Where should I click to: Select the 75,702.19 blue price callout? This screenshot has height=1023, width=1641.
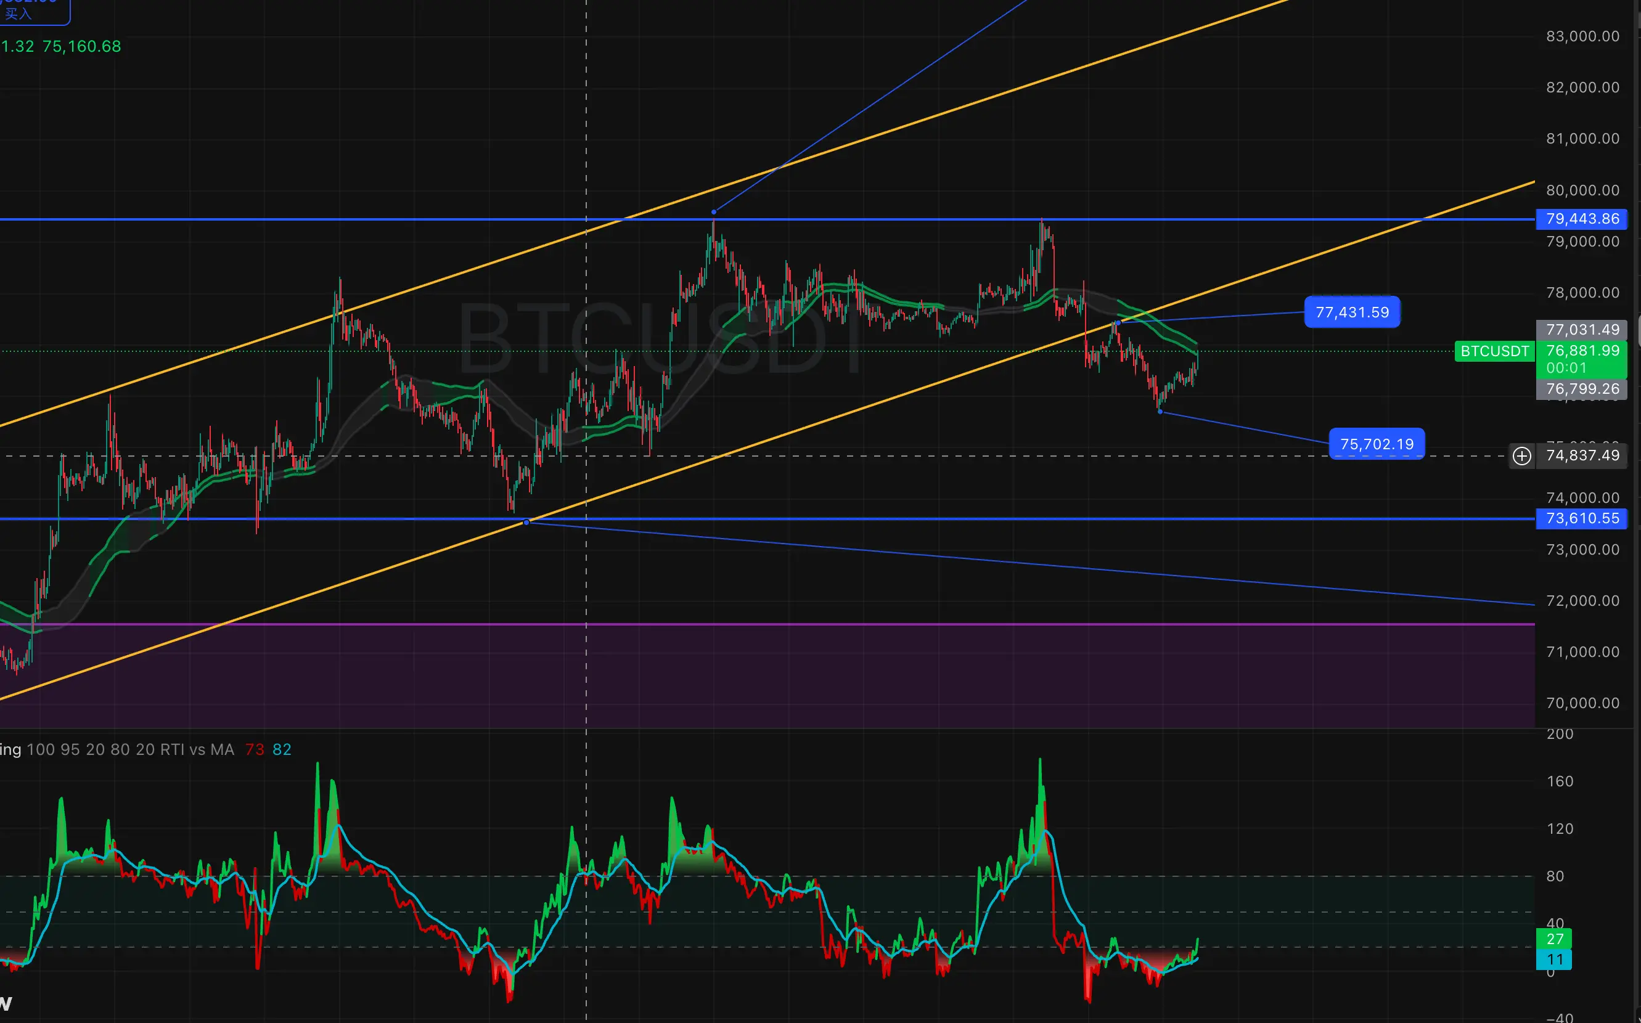click(1377, 444)
